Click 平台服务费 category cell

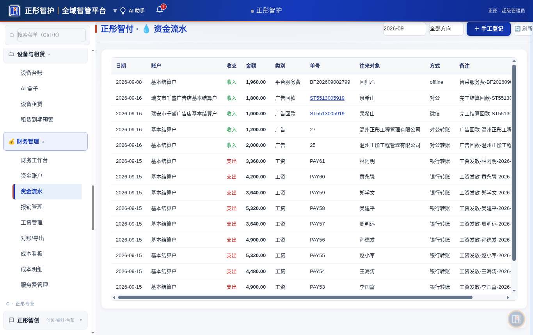click(288, 82)
